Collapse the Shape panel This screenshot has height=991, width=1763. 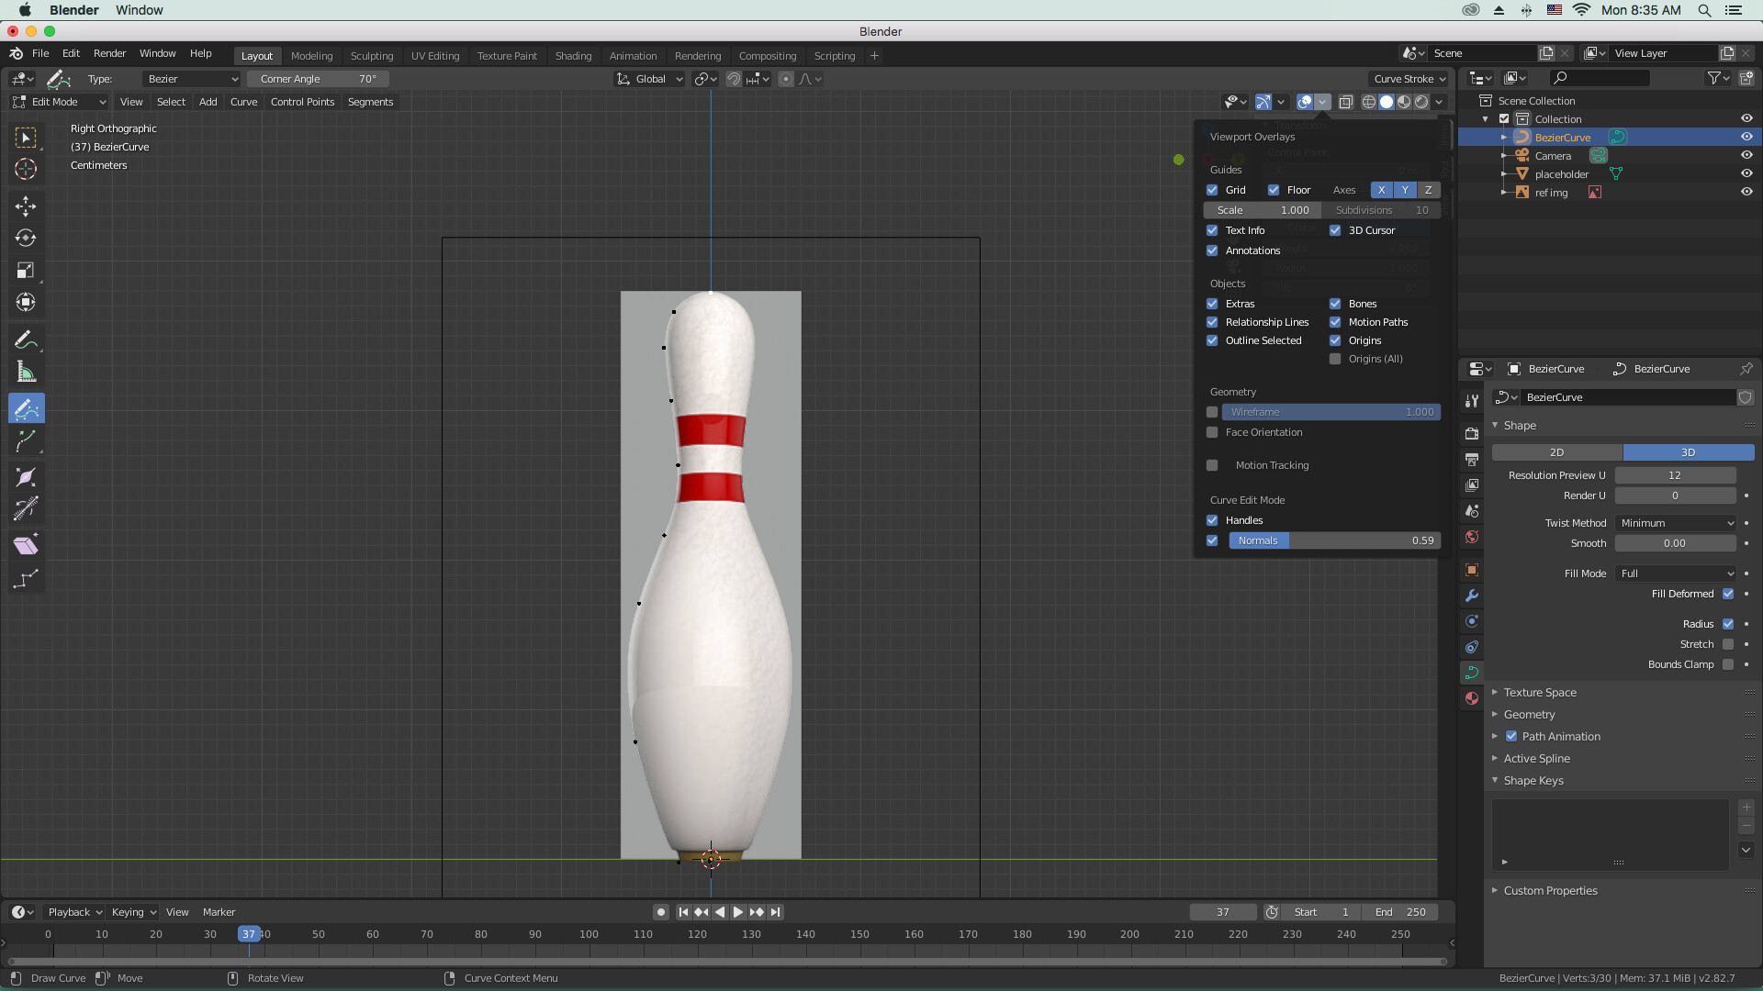tap(1517, 425)
